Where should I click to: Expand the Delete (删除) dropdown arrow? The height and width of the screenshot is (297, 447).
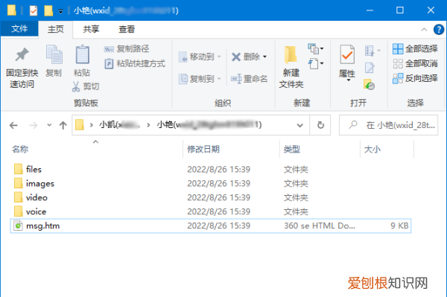click(x=264, y=57)
